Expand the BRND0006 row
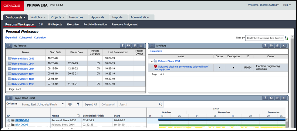The height and width of the screenshot is (131, 297). click(x=9, y=120)
